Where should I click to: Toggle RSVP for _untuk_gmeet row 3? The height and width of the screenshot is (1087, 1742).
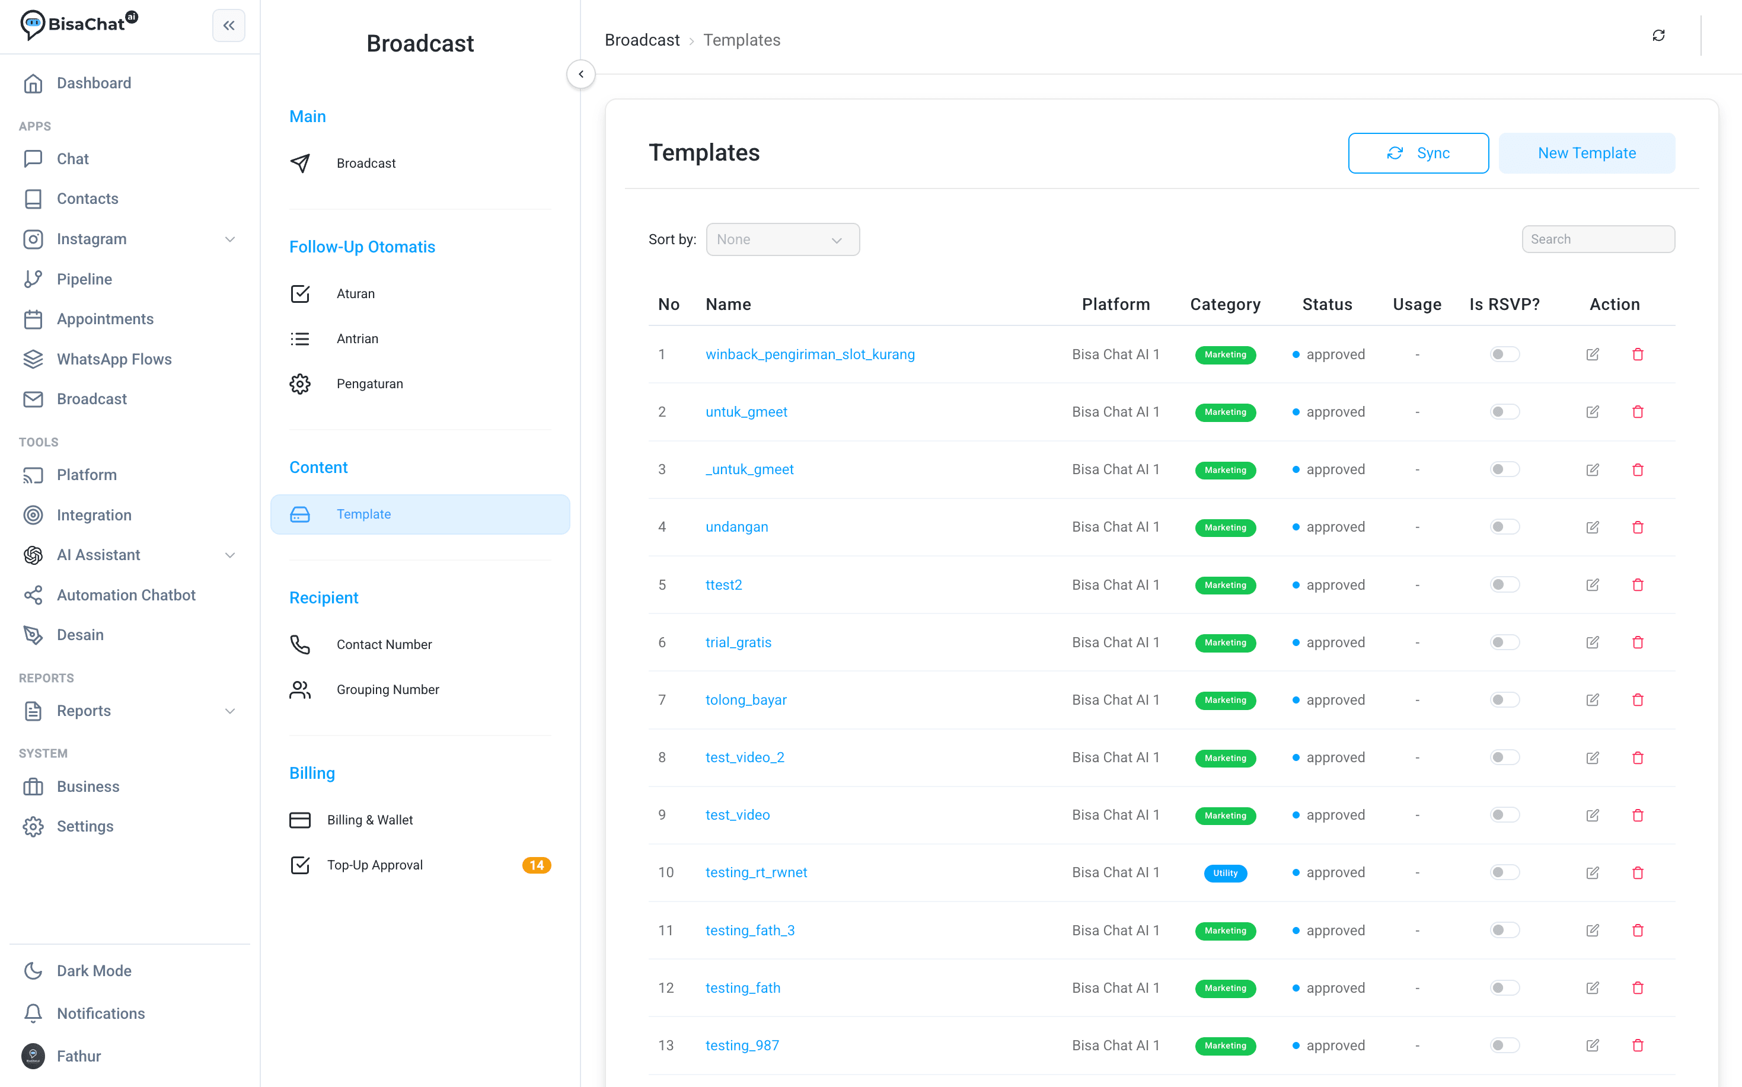tap(1504, 469)
